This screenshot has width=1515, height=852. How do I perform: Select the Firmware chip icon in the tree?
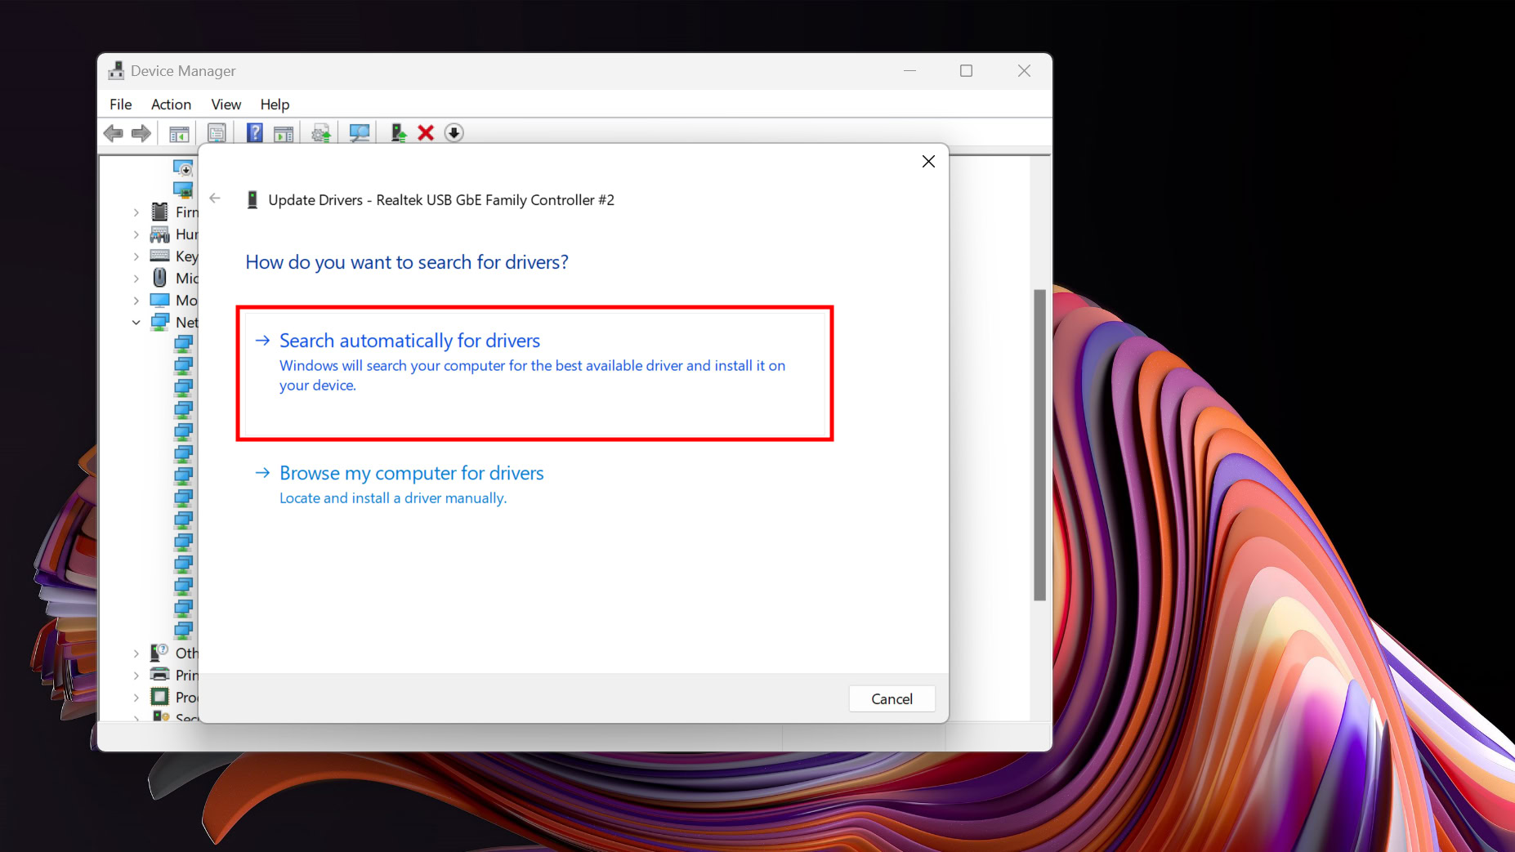pyautogui.click(x=160, y=212)
